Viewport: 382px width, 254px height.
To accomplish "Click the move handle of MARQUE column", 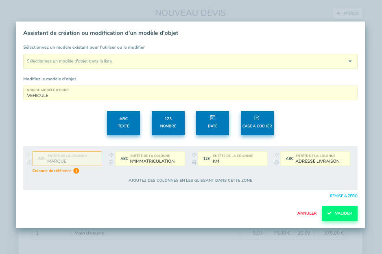I will tap(28, 155).
